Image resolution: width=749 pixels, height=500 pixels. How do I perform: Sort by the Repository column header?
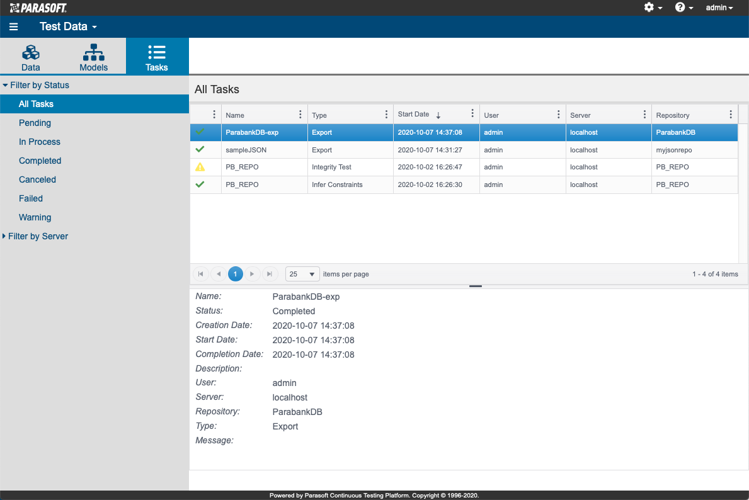(673, 115)
